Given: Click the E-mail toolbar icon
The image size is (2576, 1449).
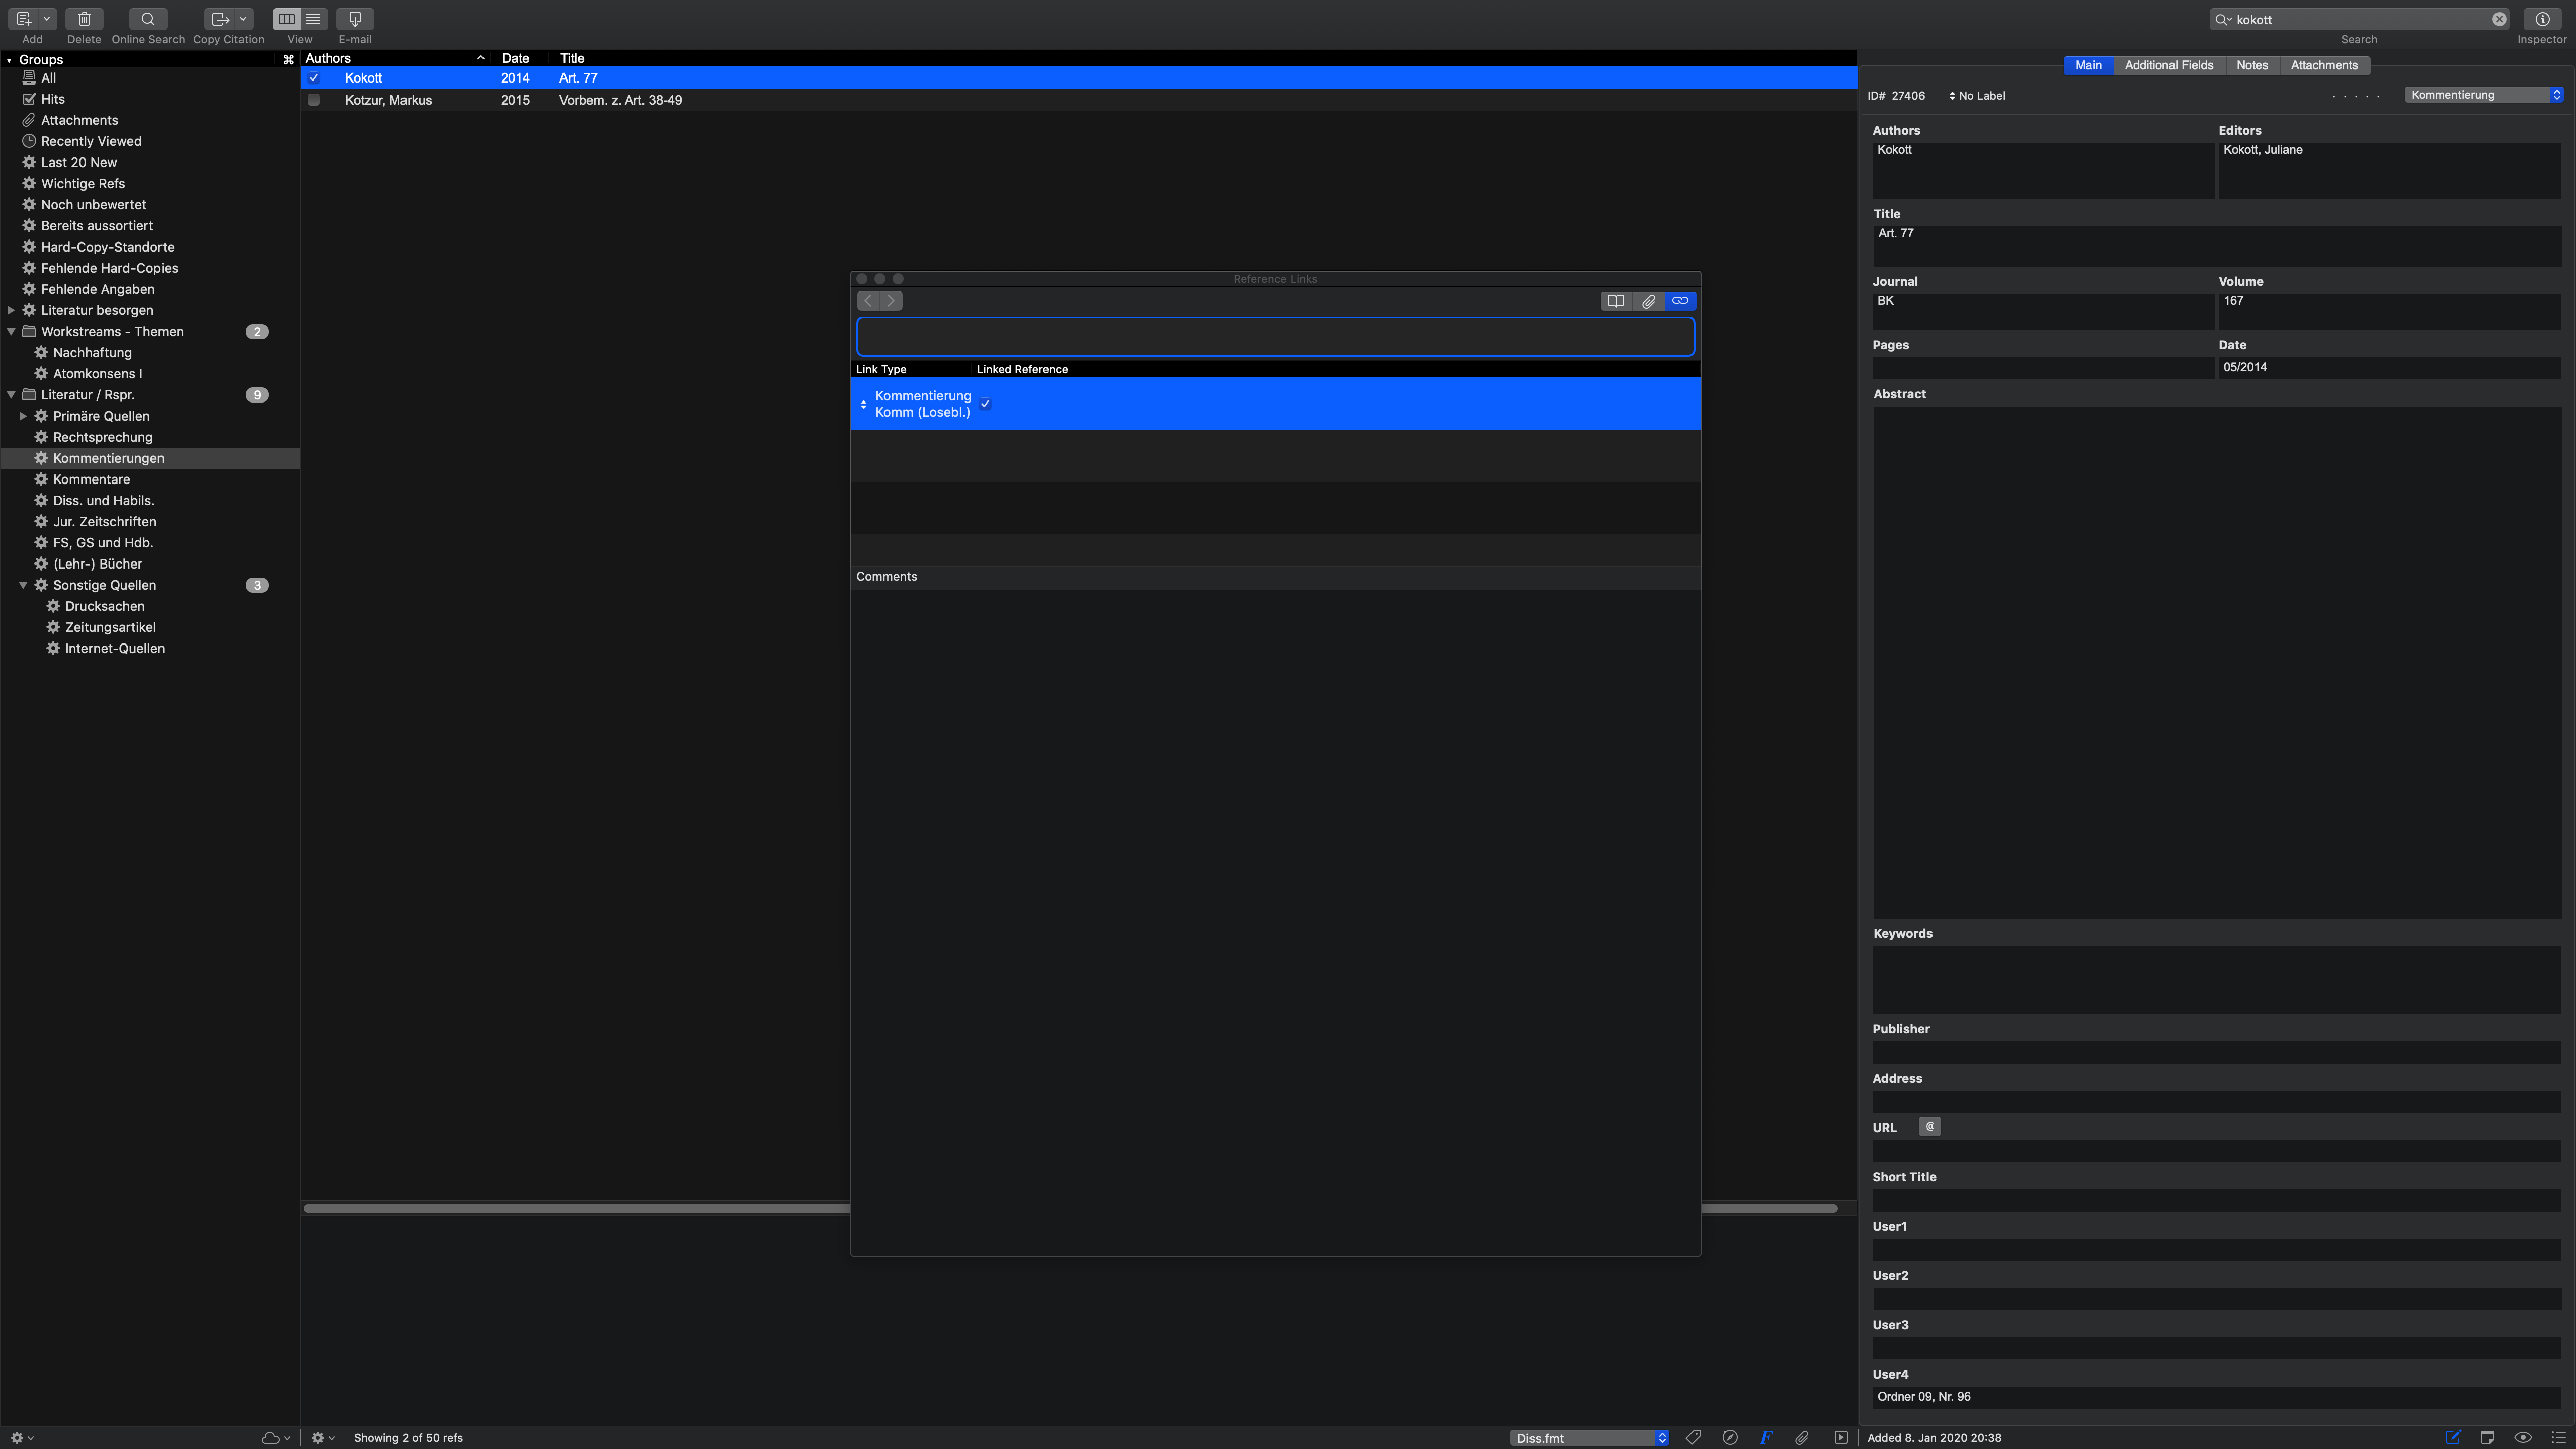Looking at the screenshot, I should pyautogui.click(x=355, y=19).
